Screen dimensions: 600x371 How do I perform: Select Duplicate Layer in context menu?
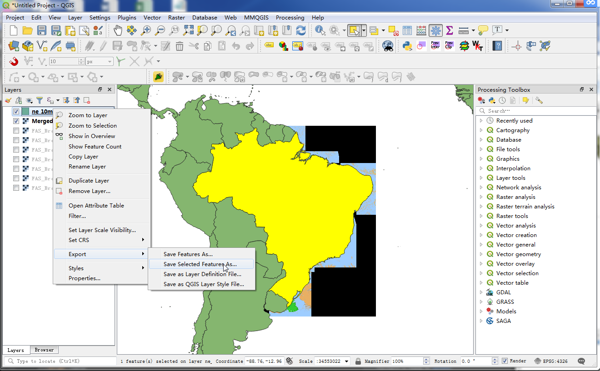coord(102,181)
